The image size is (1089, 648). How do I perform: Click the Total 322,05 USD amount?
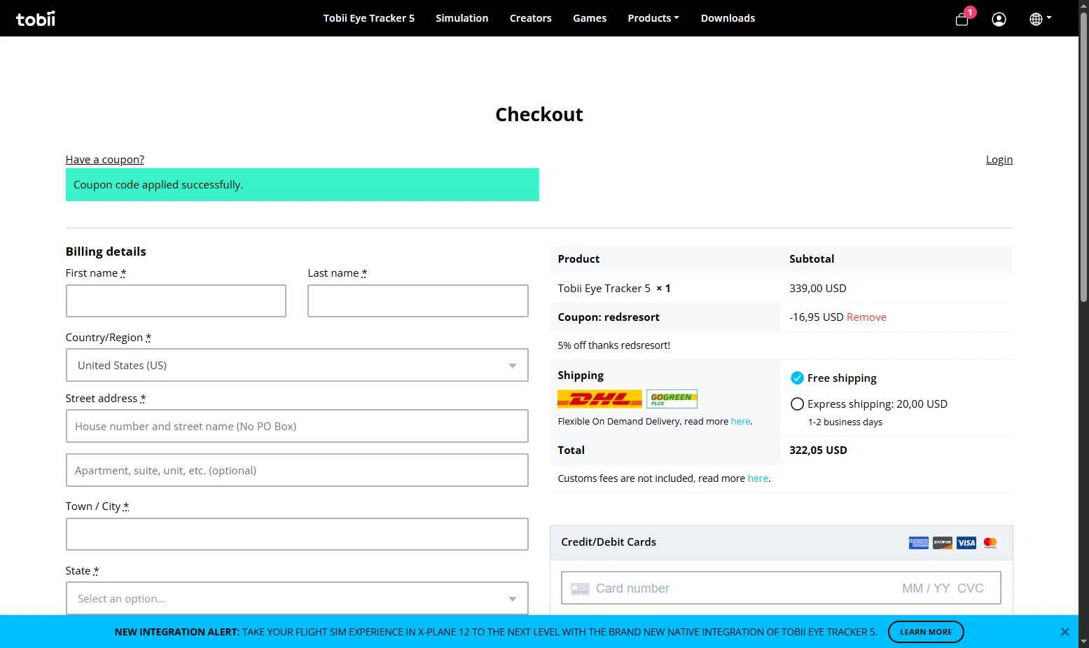coord(818,450)
